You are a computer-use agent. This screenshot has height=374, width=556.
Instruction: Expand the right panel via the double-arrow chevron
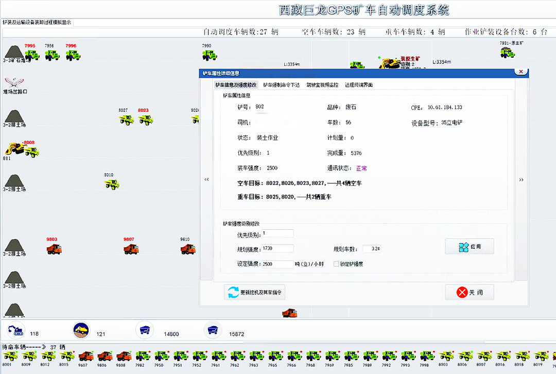pyautogui.click(x=522, y=179)
